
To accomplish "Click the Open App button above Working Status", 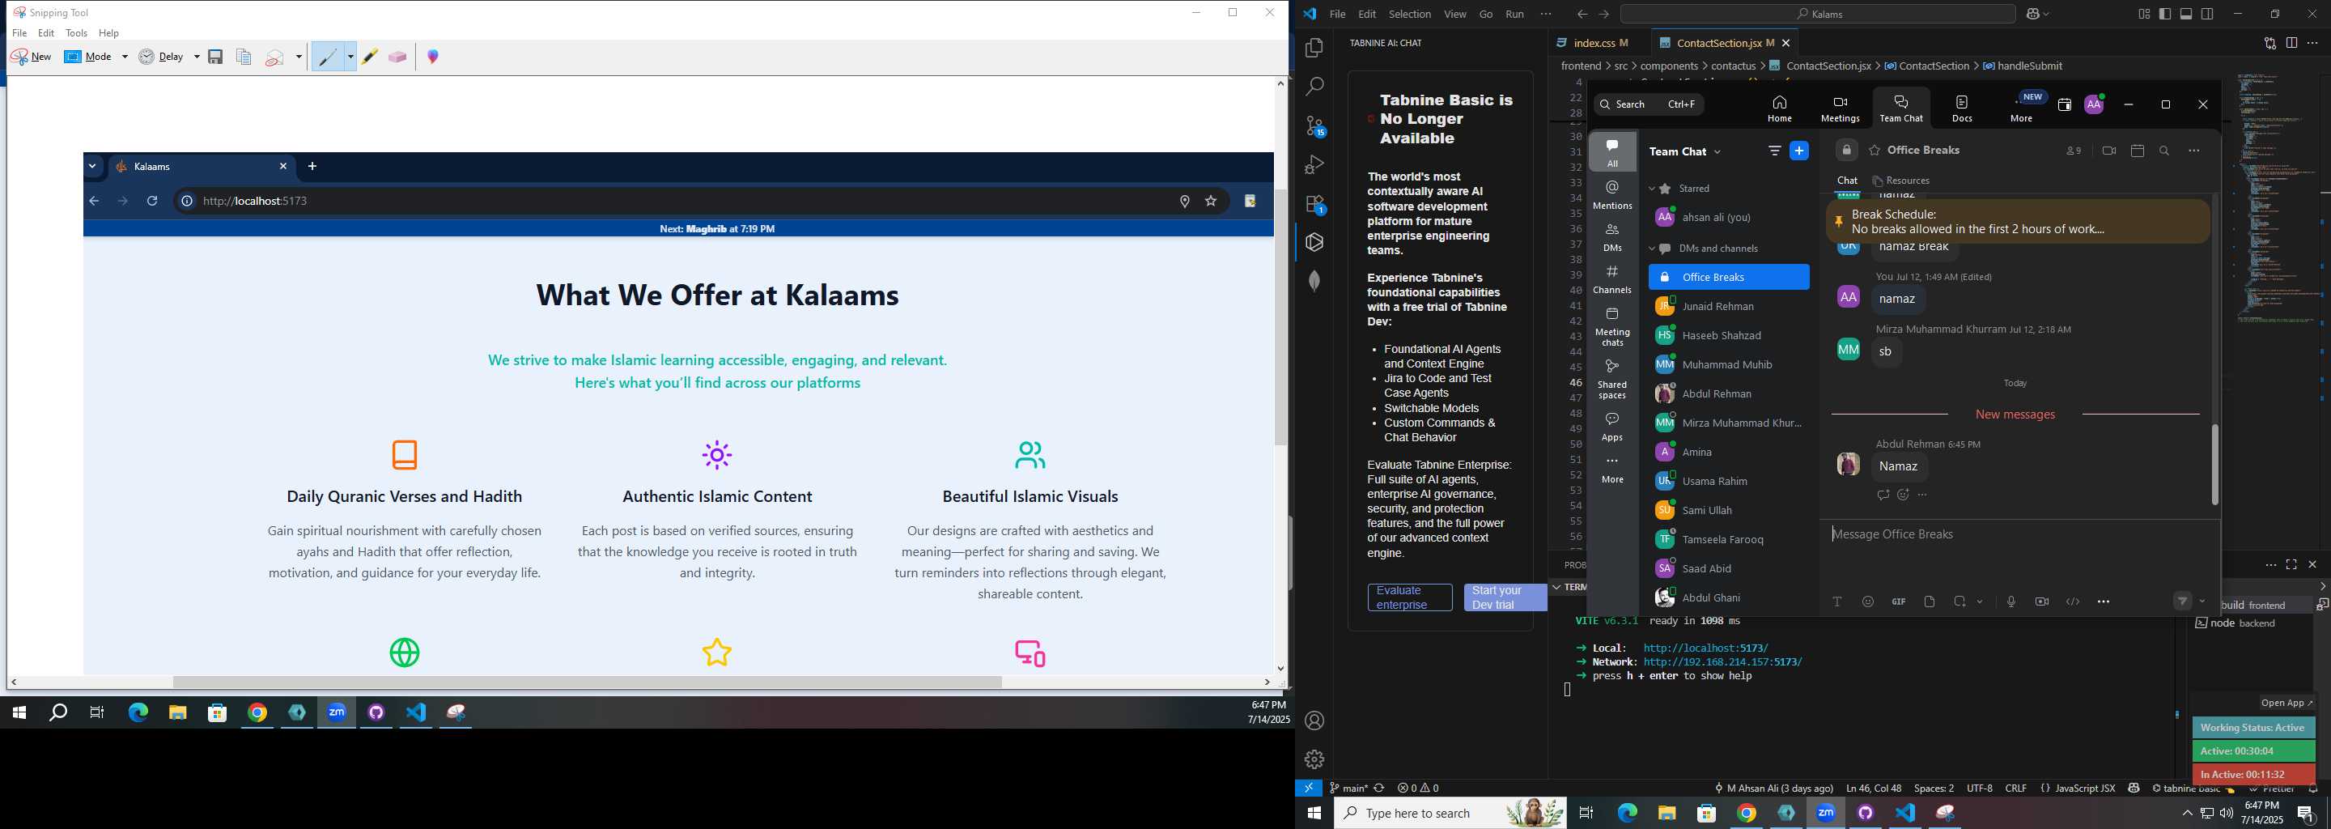I will (2286, 704).
